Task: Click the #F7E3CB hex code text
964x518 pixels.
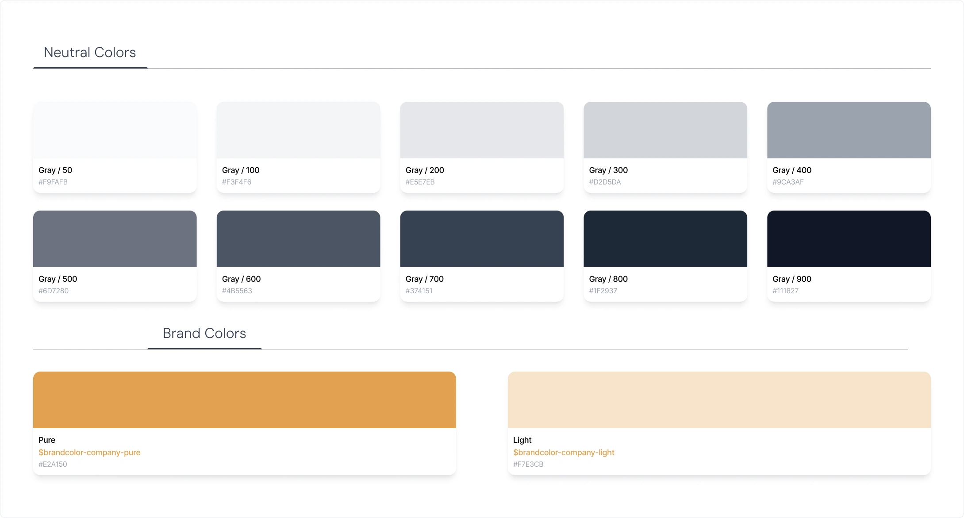Action: [x=528, y=464]
